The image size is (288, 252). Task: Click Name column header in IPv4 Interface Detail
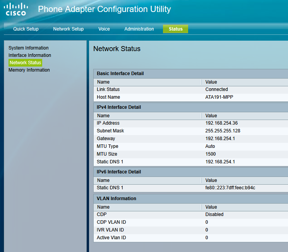tap(103, 116)
